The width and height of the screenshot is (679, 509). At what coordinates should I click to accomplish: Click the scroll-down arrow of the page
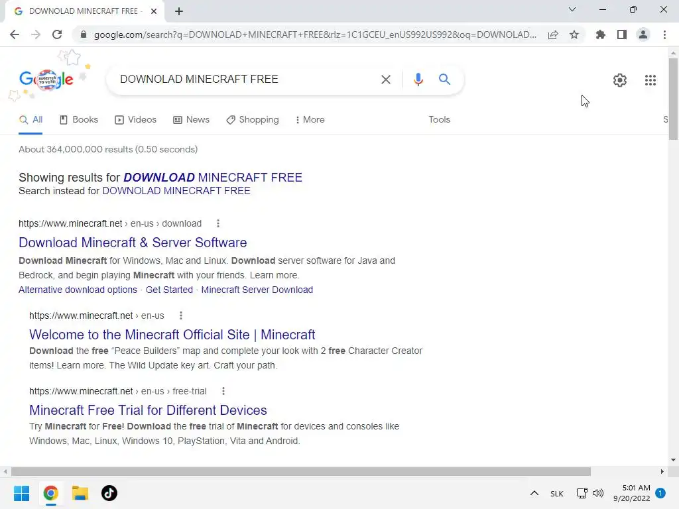(x=673, y=460)
